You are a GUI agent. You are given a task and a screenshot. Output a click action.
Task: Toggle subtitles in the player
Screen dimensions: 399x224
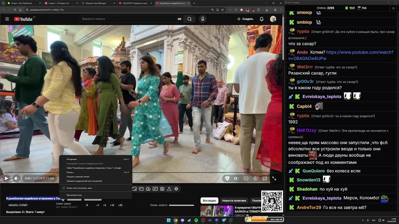click(x=246, y=178)
